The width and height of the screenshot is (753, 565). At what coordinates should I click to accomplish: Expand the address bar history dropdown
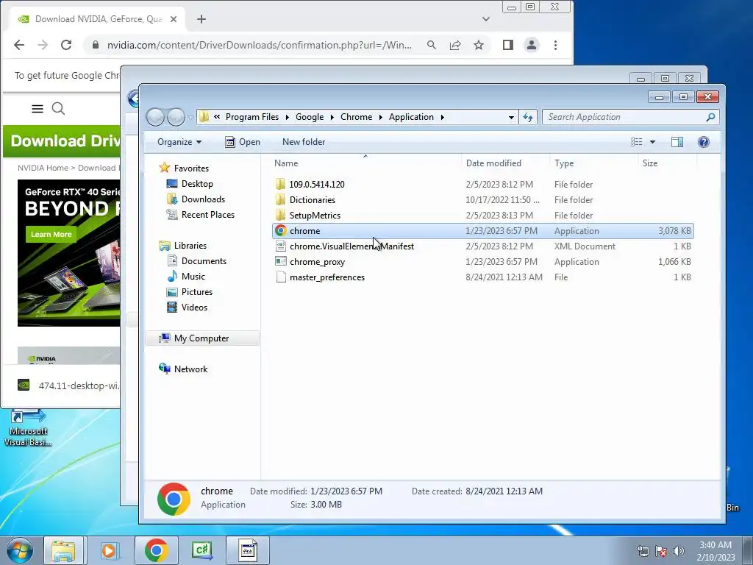click(x=512, y=117)
